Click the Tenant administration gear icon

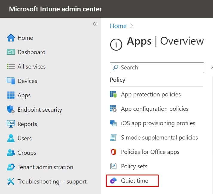[11, 167]
